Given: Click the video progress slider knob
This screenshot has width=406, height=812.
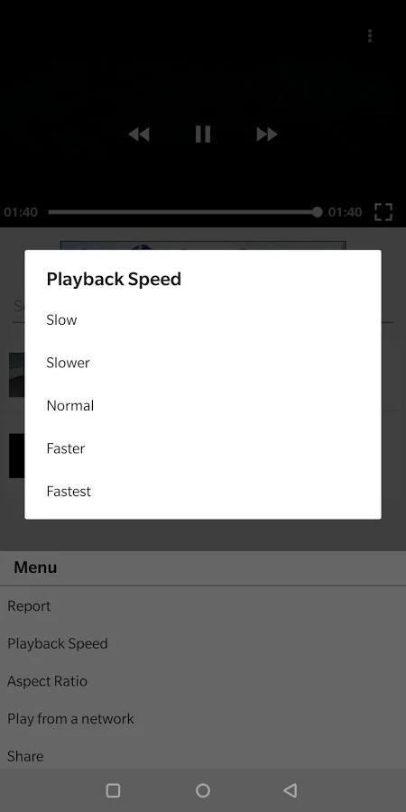Looking at the screenshot, I should tap(317, 212).
